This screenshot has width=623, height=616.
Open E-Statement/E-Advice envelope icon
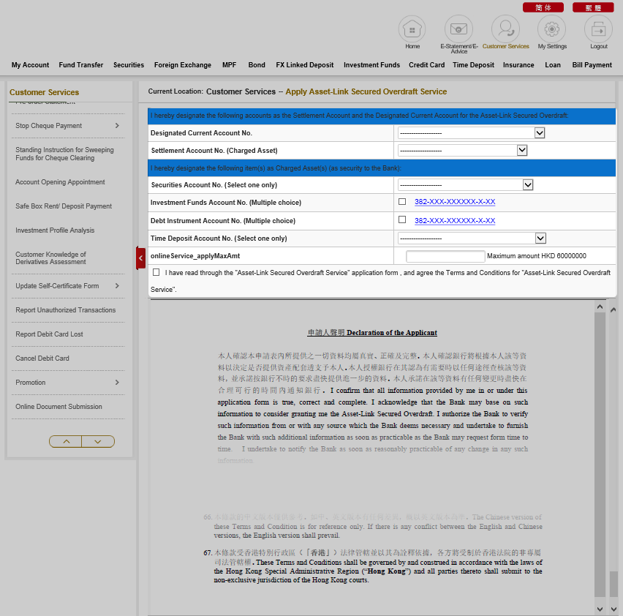pos(458,29)
